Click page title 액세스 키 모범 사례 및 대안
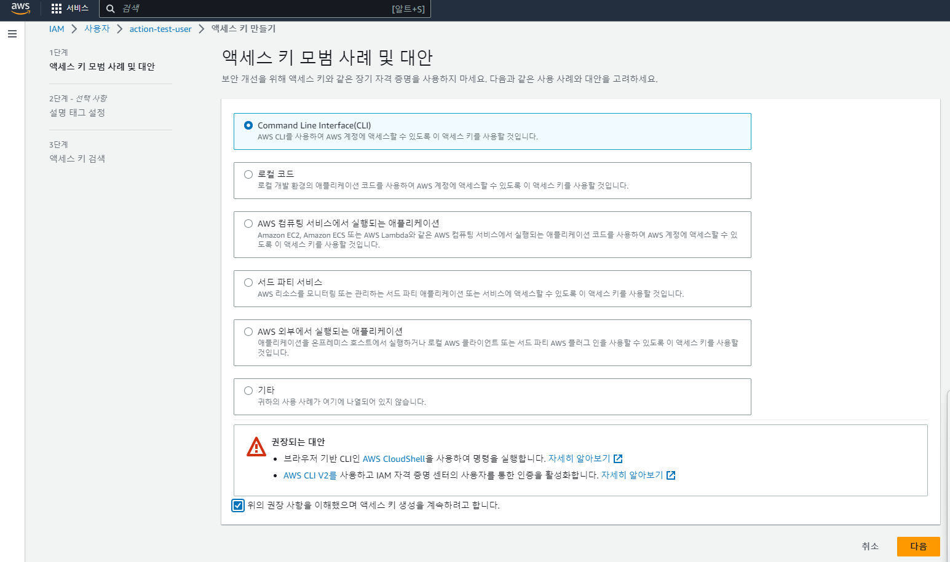Viewport: 950px width, 562px height. point(327,58)
